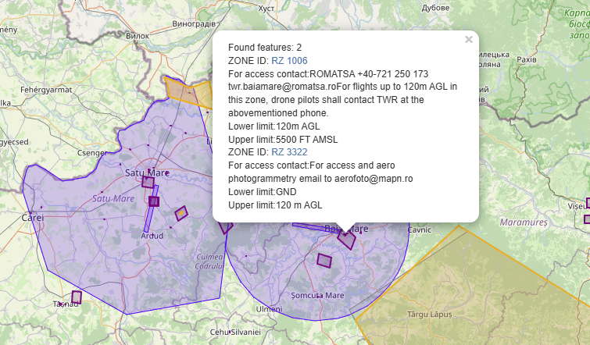Click the Upper limit:5500 FT AMSL text

[x=283, y=140]
